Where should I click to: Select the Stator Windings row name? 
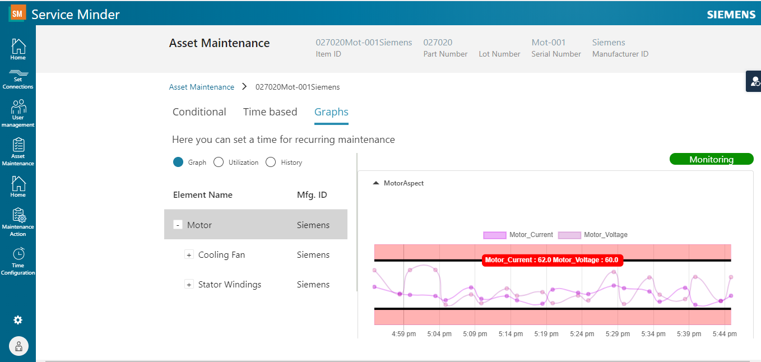point(230,284)
